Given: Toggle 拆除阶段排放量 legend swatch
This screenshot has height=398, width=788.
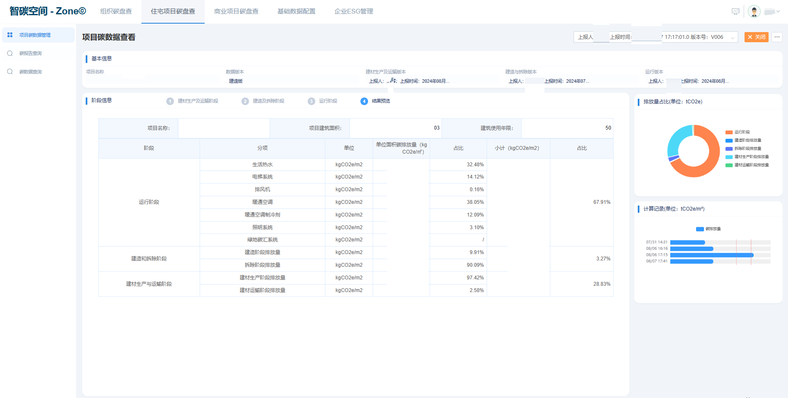Looking at the screenshot, I should point(729,149).
